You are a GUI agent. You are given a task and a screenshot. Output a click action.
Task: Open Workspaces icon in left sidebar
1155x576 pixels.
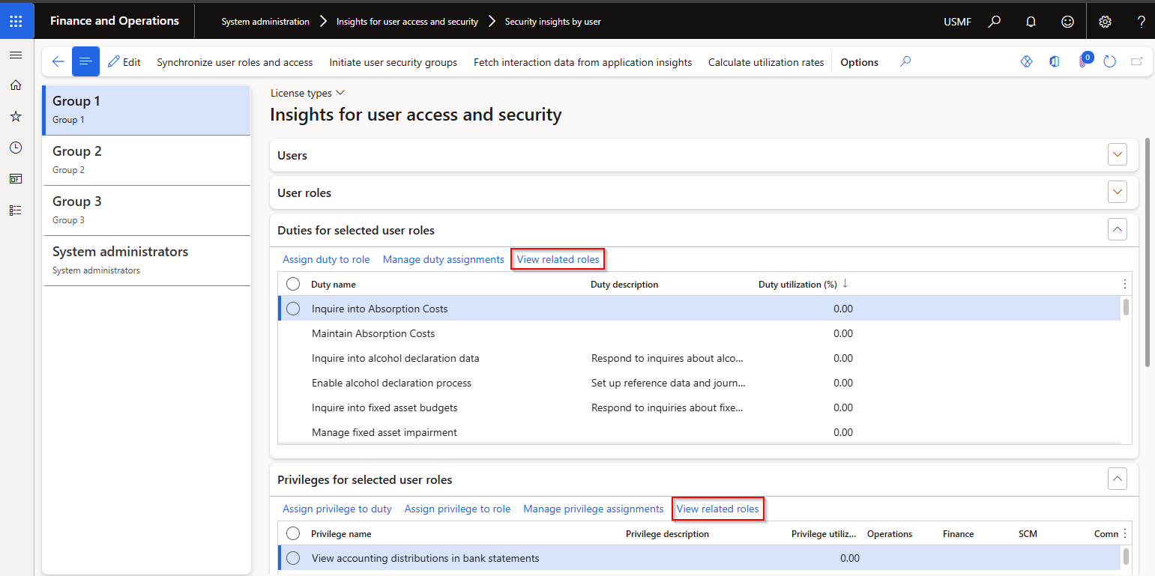click(x=16, y=179)
